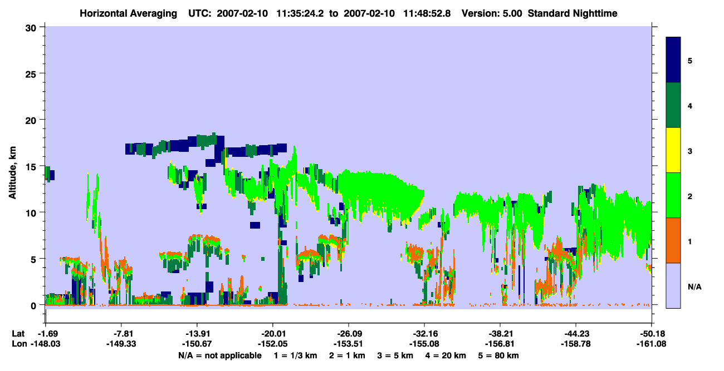Click the 'Standard Nighttime' text
This screenshot has height=371, width=724.
[x=573, y=13]
